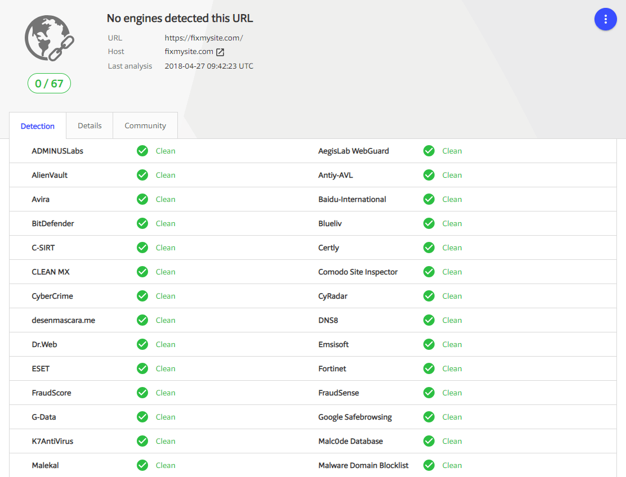Image resolution: width=626 pixels, height=477 pixels.
Task: Click the green check icon for BitDefender
Action: tap(142, 223)
